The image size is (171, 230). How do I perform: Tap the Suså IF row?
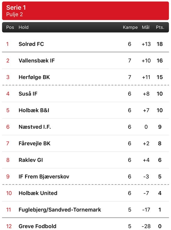point(85,93)
